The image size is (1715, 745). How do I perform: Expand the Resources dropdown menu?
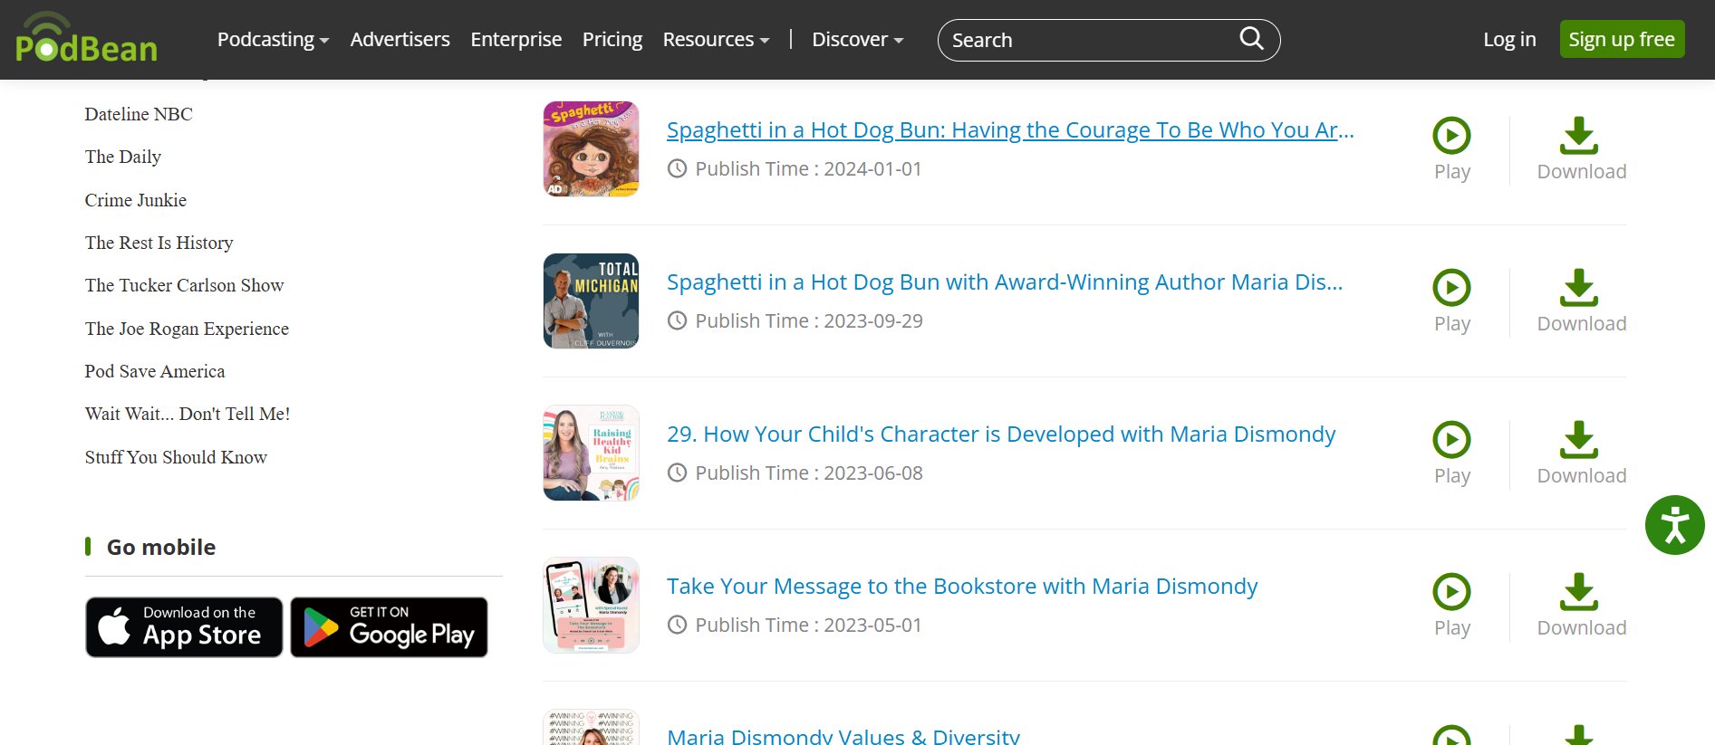pos(716,39)
